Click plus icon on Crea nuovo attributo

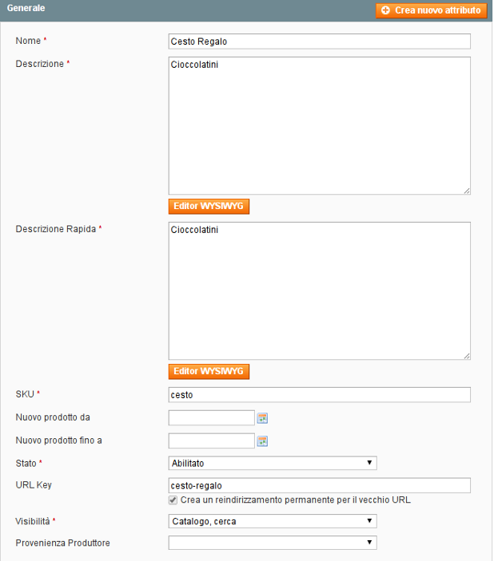(x=386, y=10)
